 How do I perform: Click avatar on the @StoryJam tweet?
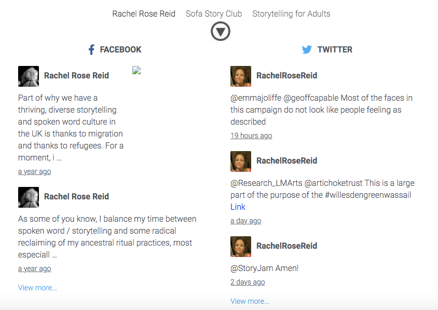click(x=241, y=246)
